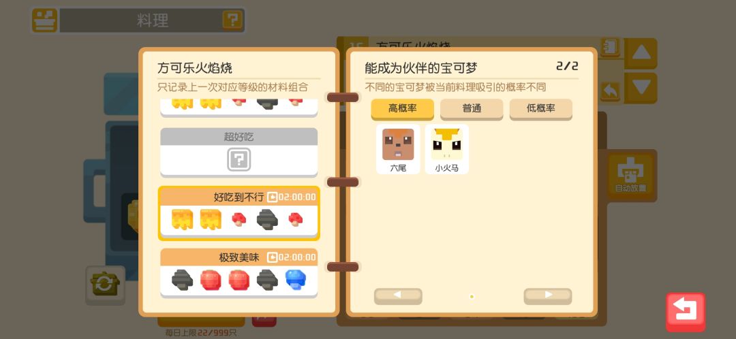Click the down triangle recipe selector
The width and height of the screenshot is (736, 339).
click(641, 88)
